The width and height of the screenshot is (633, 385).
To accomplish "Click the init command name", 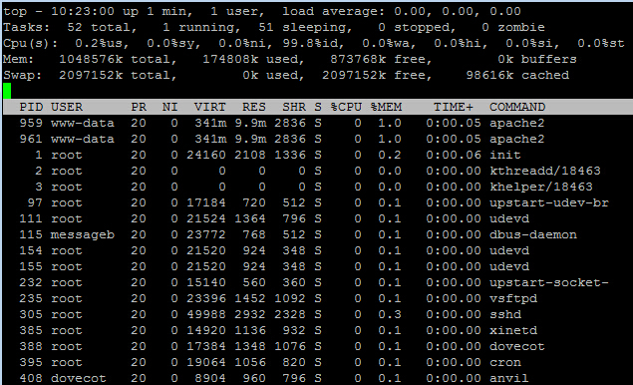I will click(x=505, y=156).
